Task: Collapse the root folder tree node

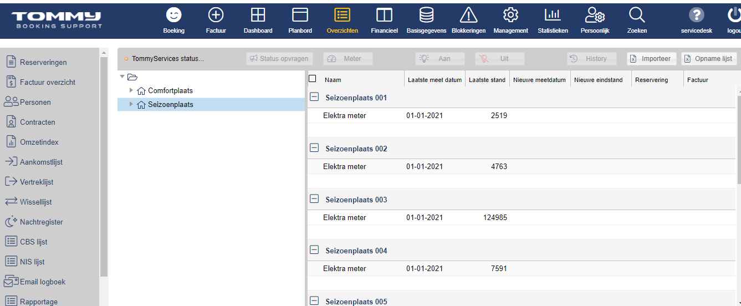Action: click(x=122, y=76)
